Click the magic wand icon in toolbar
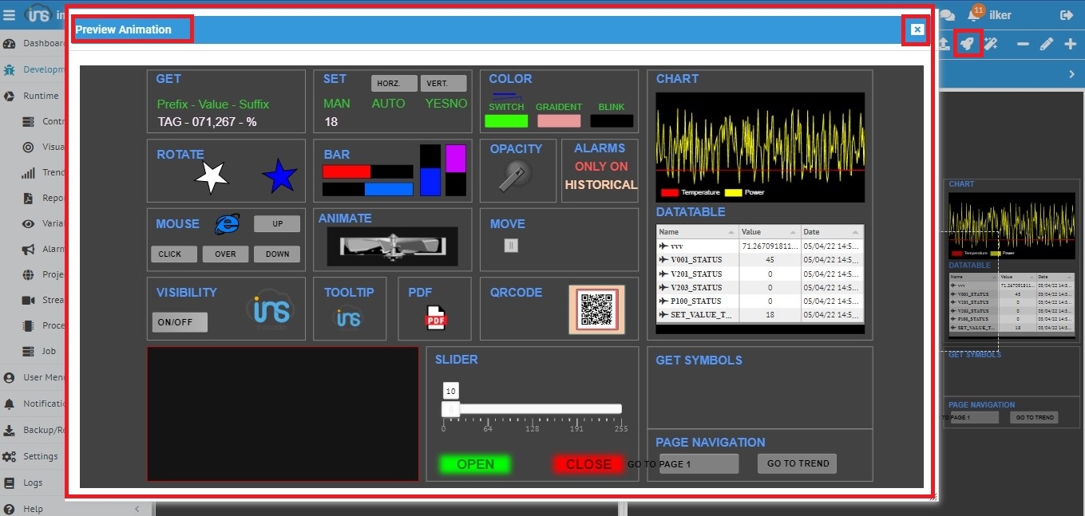Screen dimensions: 1085x516 [991, 44]
